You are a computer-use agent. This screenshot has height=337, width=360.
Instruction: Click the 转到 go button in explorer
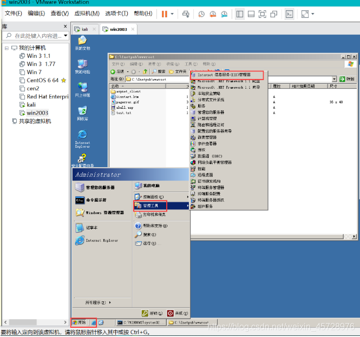tap(347, 79)
